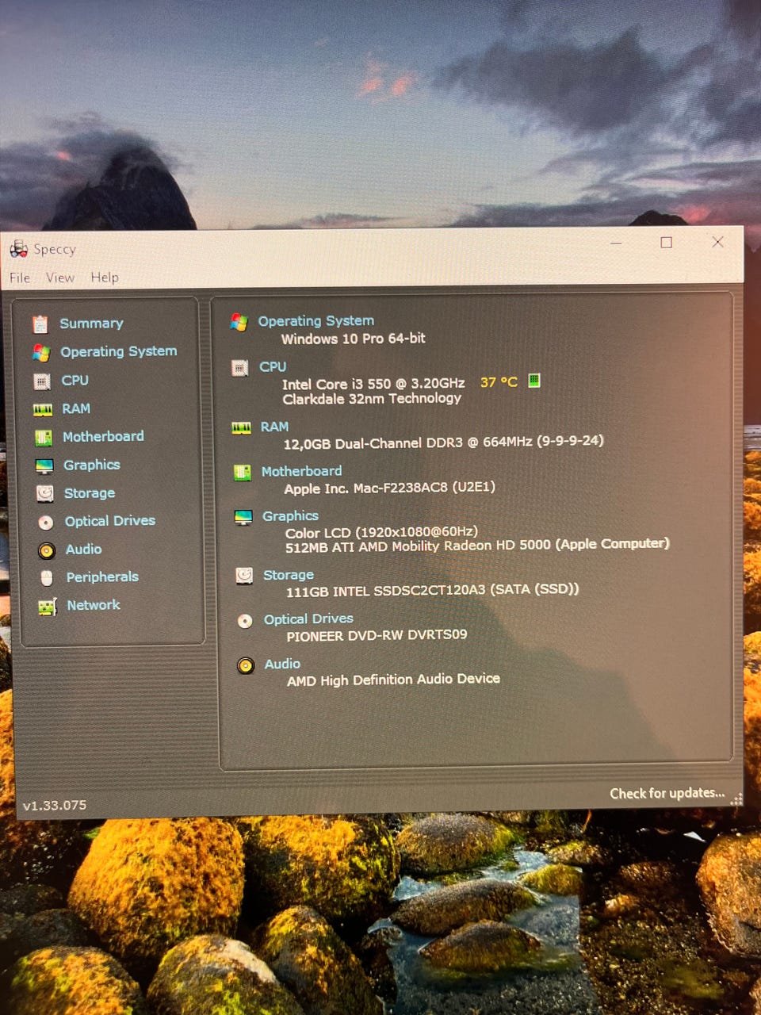This screenshot has height=1015, width=761.
Task: Open the Help menu
Action: [105, 278]
